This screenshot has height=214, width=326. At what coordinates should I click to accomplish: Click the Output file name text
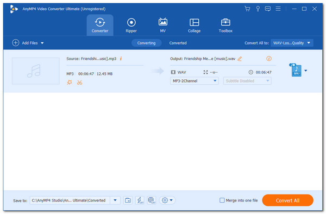point(203,59)
